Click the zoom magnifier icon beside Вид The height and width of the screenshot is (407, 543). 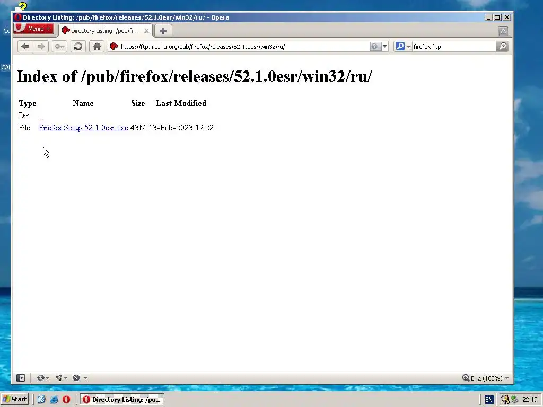(466, 378)
